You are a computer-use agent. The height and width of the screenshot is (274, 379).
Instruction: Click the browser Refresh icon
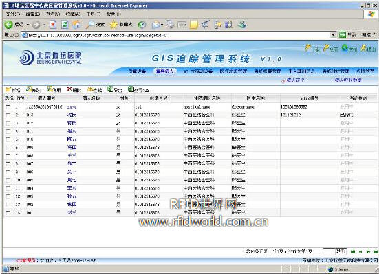(x=65, y=25)
